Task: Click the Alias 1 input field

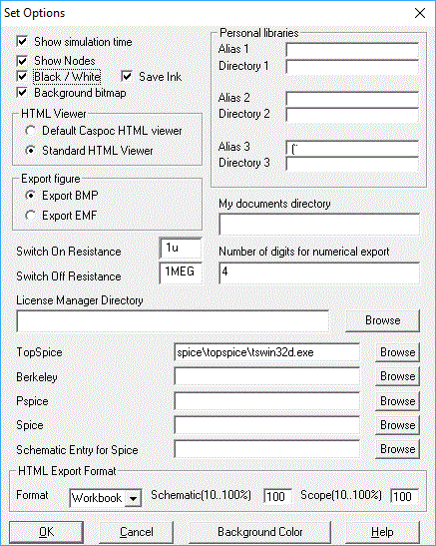Action: click(x=352, y=50)
